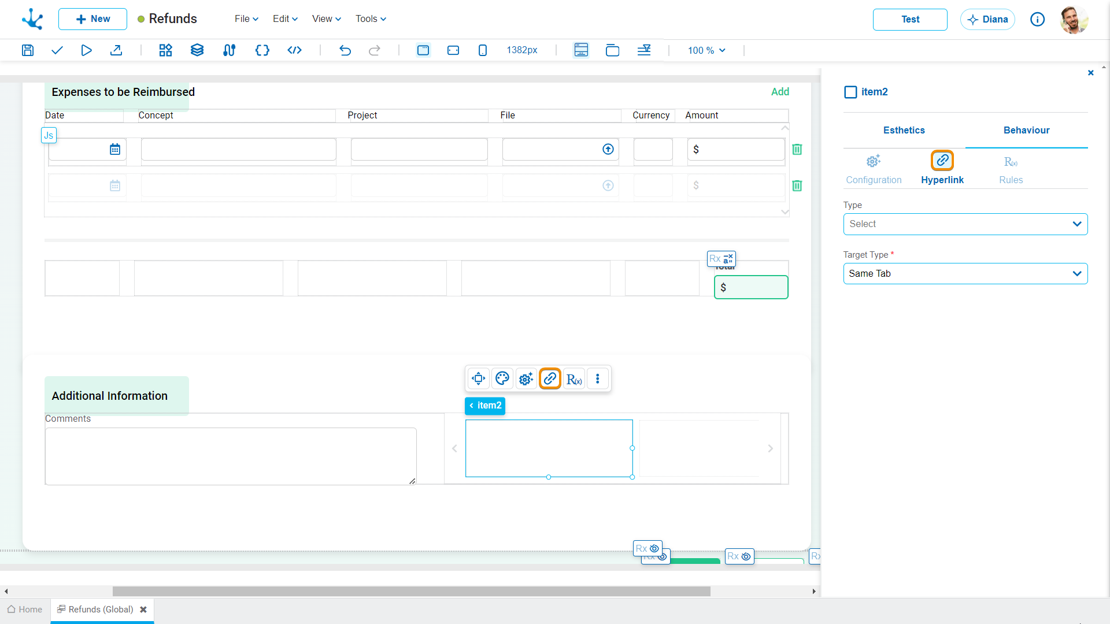Switch to the Esthetics tab
The image size is (1110, 624).
point(904,131)
